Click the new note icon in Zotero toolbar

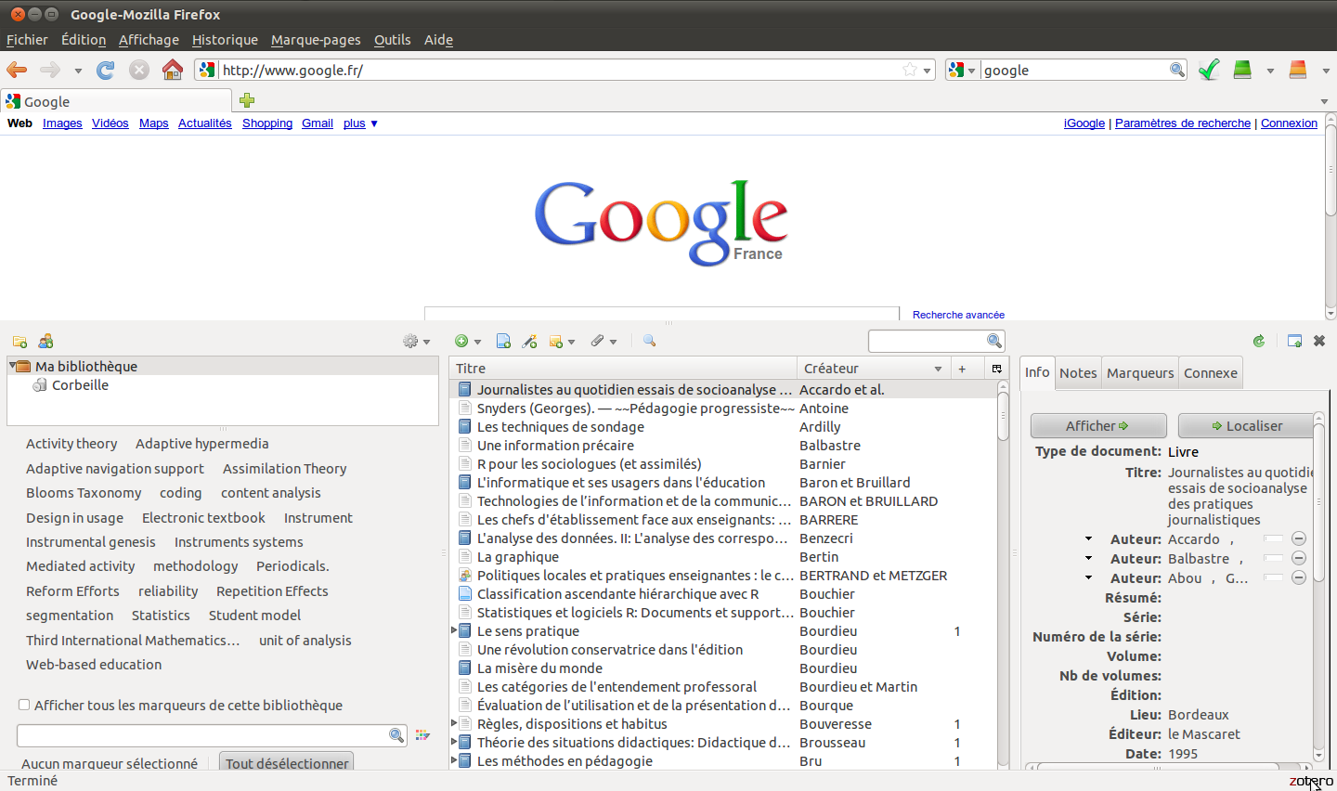(562, 342)
